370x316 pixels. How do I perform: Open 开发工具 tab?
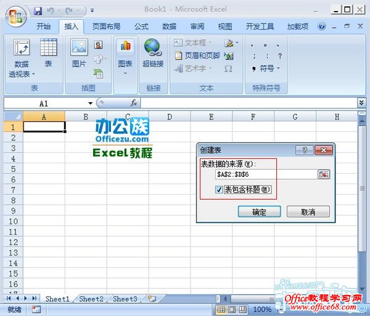tap(260, 26)
